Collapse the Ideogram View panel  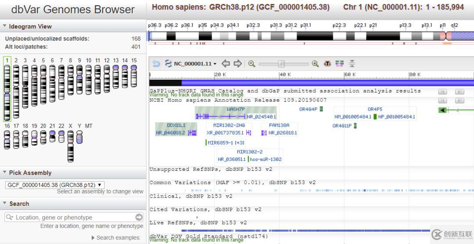click(x=4, y=26)
